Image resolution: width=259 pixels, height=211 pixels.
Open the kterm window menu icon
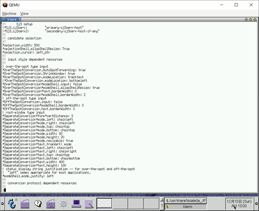pyautogui.click(x=4, y=19)
